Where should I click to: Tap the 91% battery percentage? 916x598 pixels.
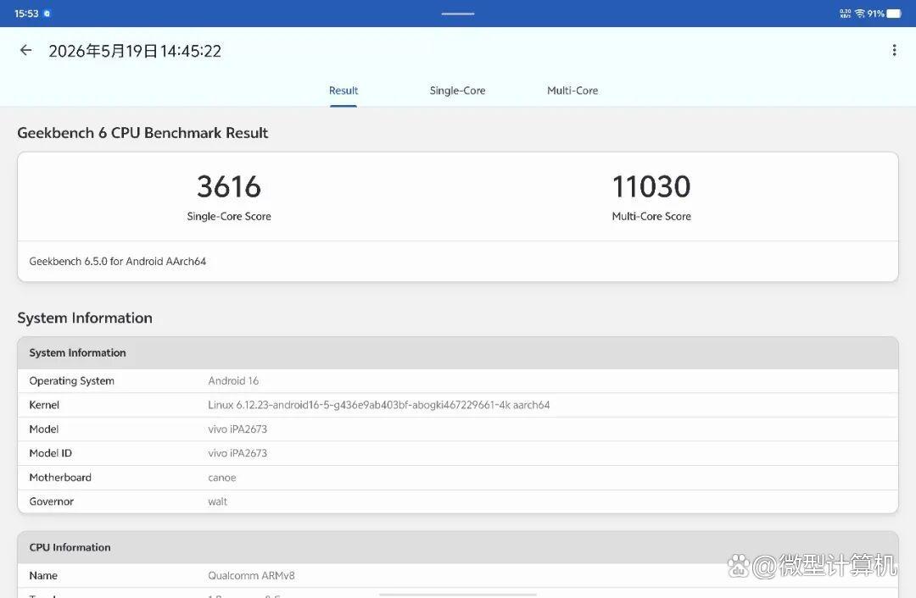pos(875,14)
